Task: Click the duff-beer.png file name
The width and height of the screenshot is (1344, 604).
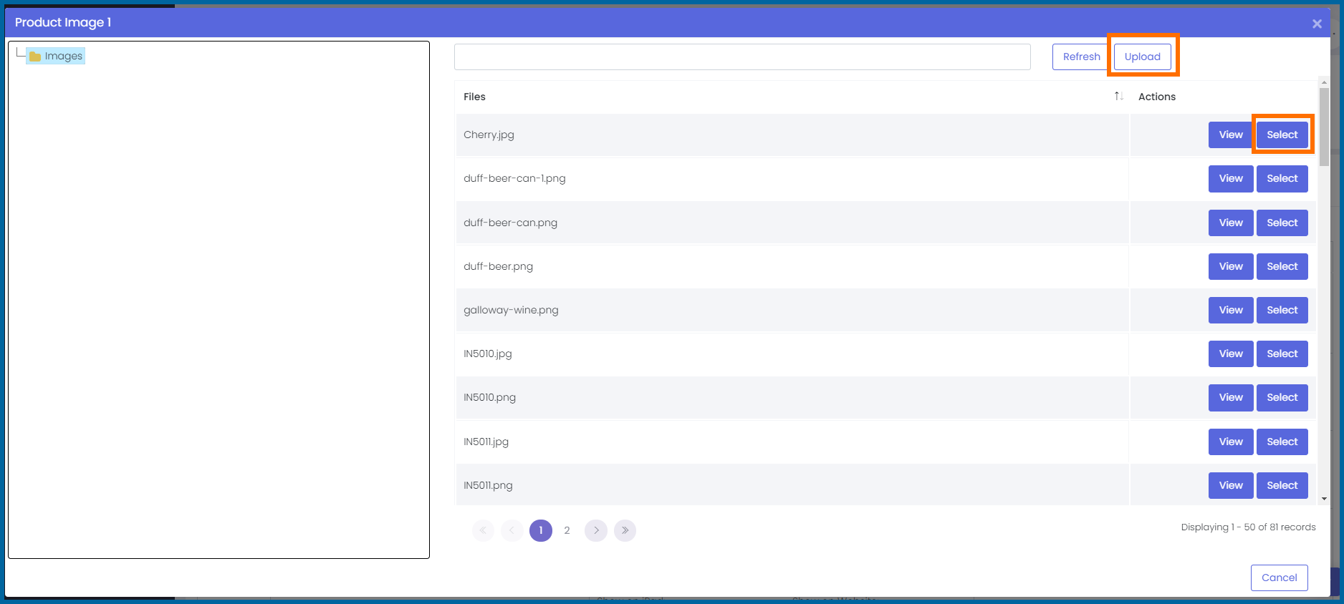Action: coord(498,266)
